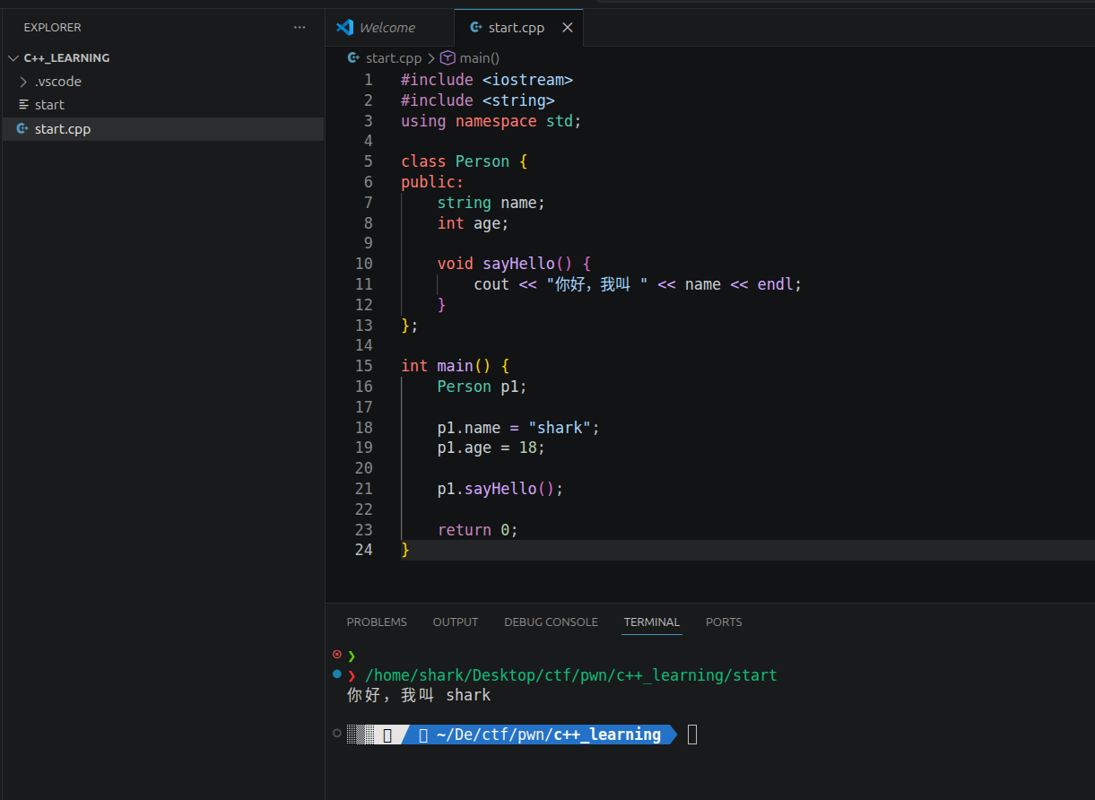The width and height of the screenshot is (1095, 800).
Task: Click the red failed-command marker in terminal
Action: point(337,655)
